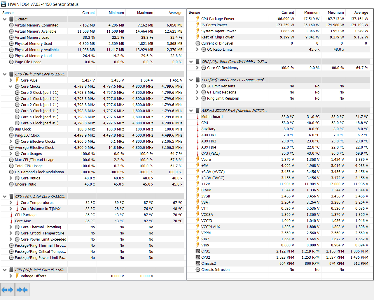The image size is (374, 300).
Task: Expand the IA Limit Reasons row
Action: click(197, 86)
